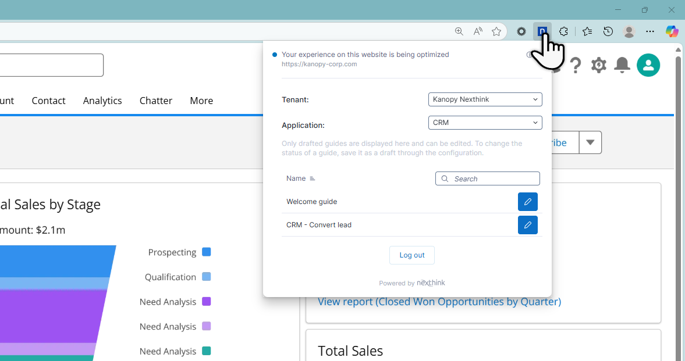Click the green user avatar icon
The image size is (685, 361).
[648, 65]
